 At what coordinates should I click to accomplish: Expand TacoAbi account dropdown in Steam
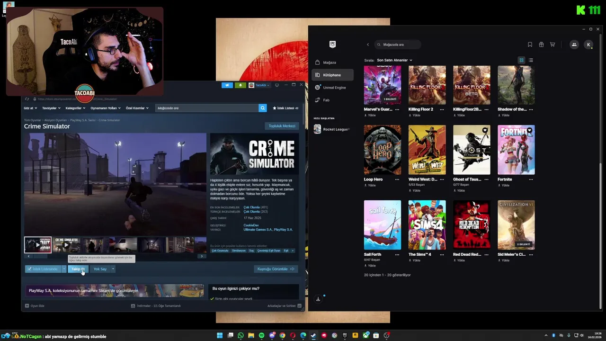(x=259, y=85)
